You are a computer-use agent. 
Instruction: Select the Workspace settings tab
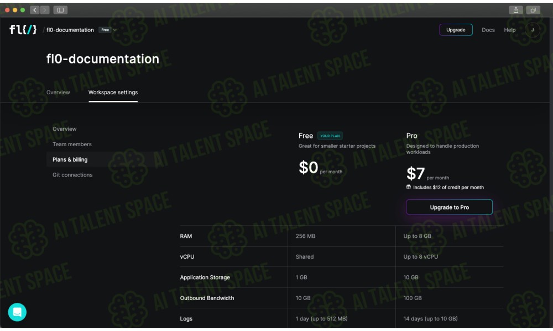[113, 92]
